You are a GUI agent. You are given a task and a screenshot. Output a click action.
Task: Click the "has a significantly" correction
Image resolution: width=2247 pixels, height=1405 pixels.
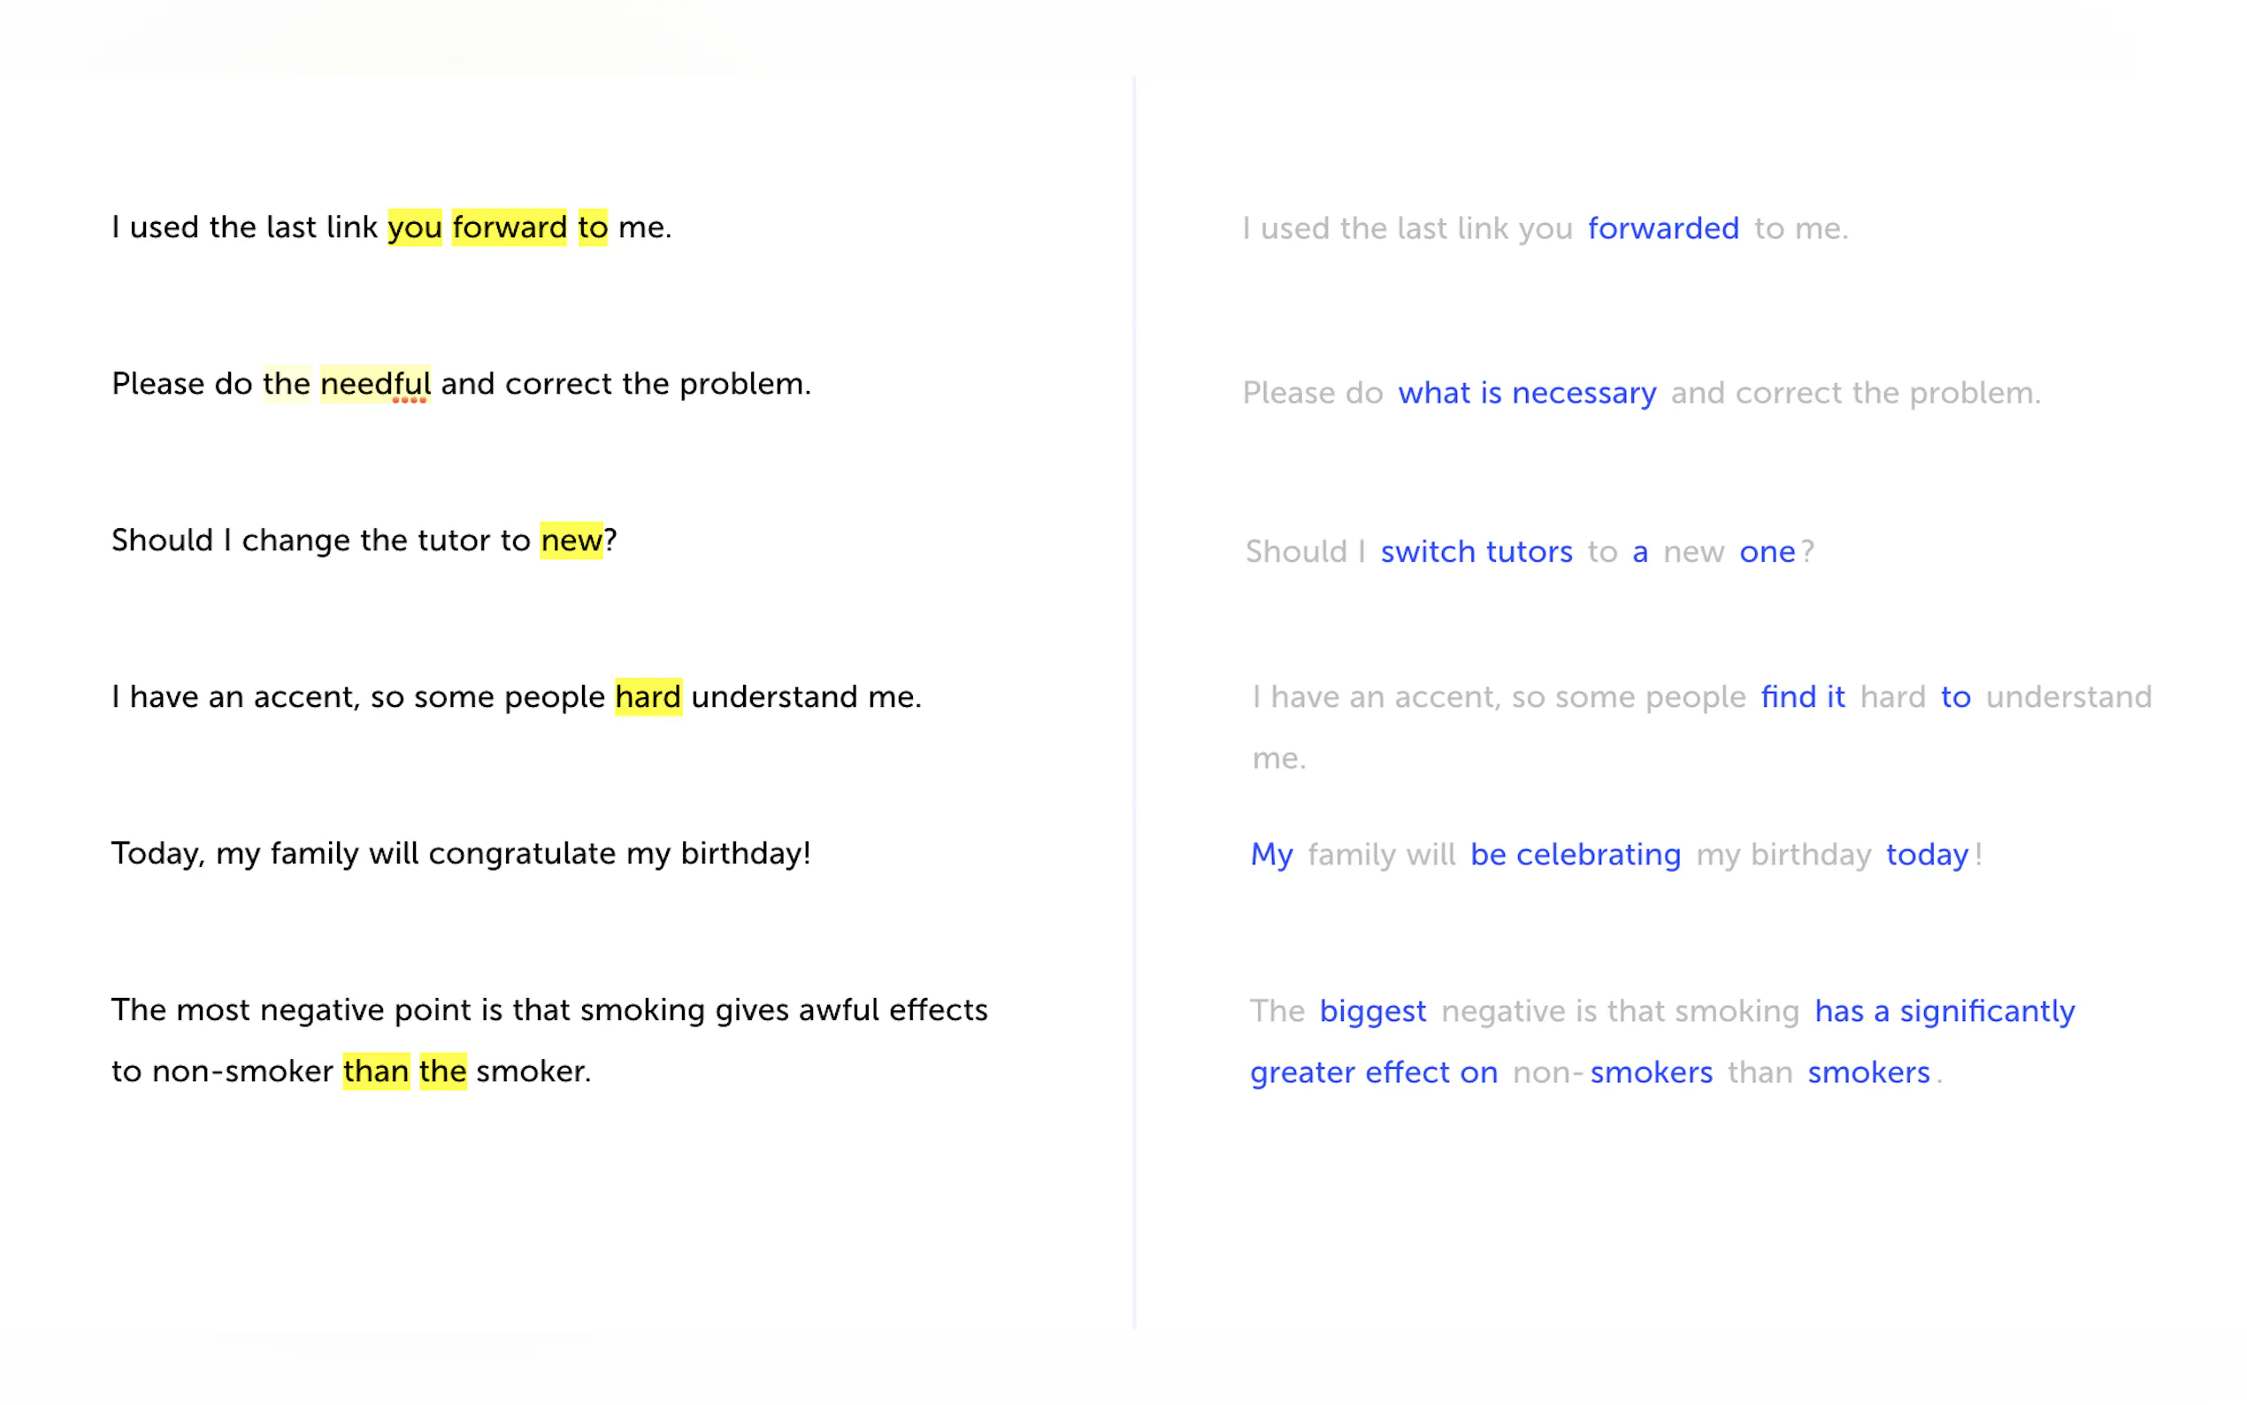point(1944,1010)
